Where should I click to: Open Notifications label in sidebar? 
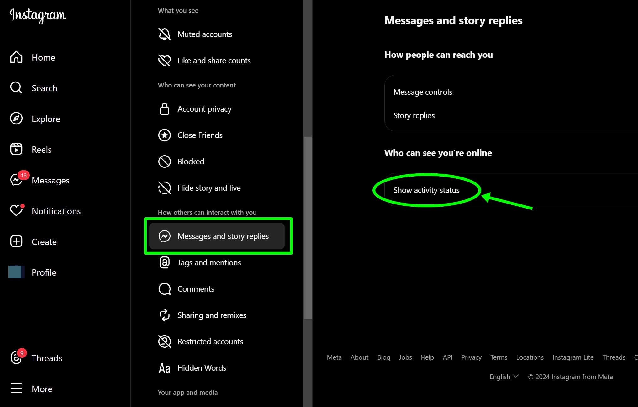[x=56, y=211]
